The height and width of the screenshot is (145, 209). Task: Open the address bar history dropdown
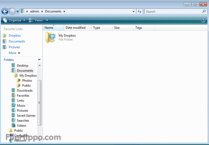tap(133, 11)
